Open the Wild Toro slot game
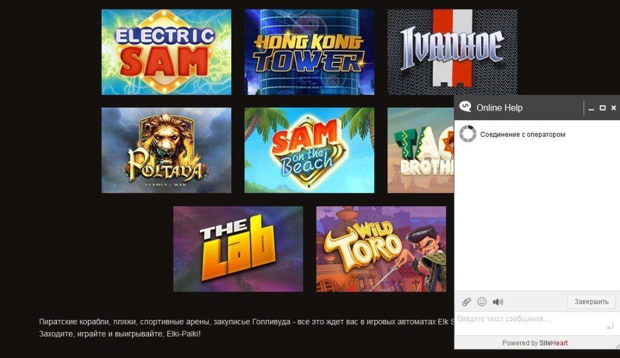Screen dimensions: 620x358 coord(381,249)
